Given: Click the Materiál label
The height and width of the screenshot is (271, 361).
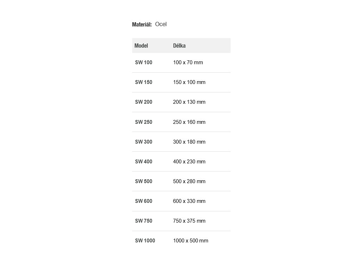Looking at the screenshot, I should pyautogui.click(x=142, y=24).
